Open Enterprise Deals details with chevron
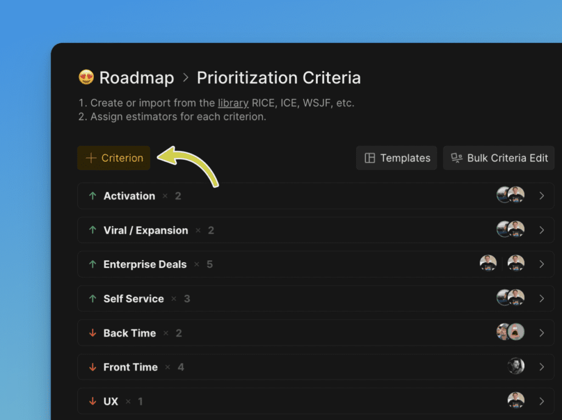 click(x=542, y=264)
